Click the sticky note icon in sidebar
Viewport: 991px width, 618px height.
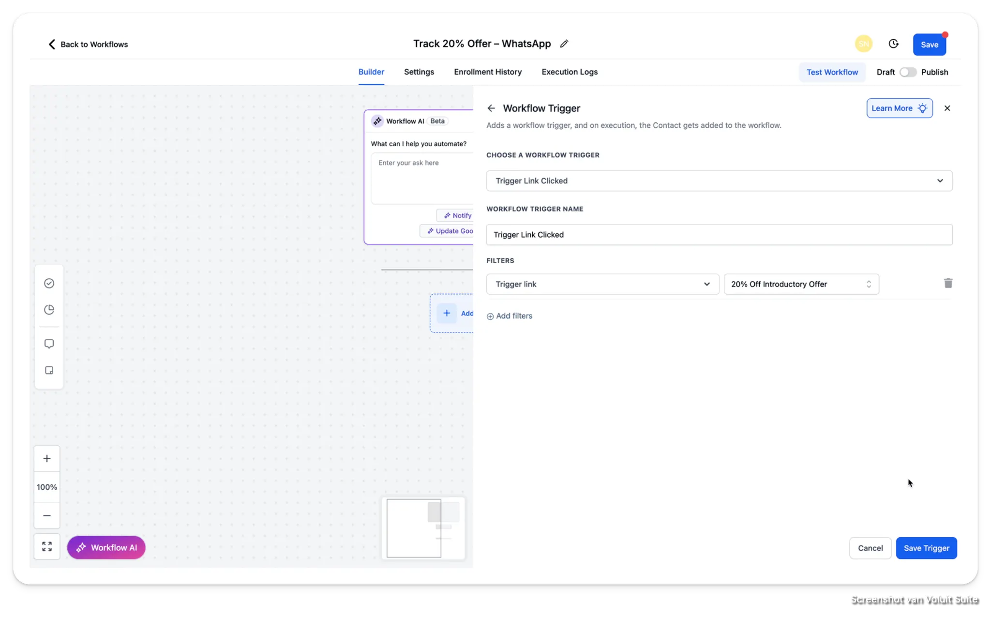click(49, 371)
